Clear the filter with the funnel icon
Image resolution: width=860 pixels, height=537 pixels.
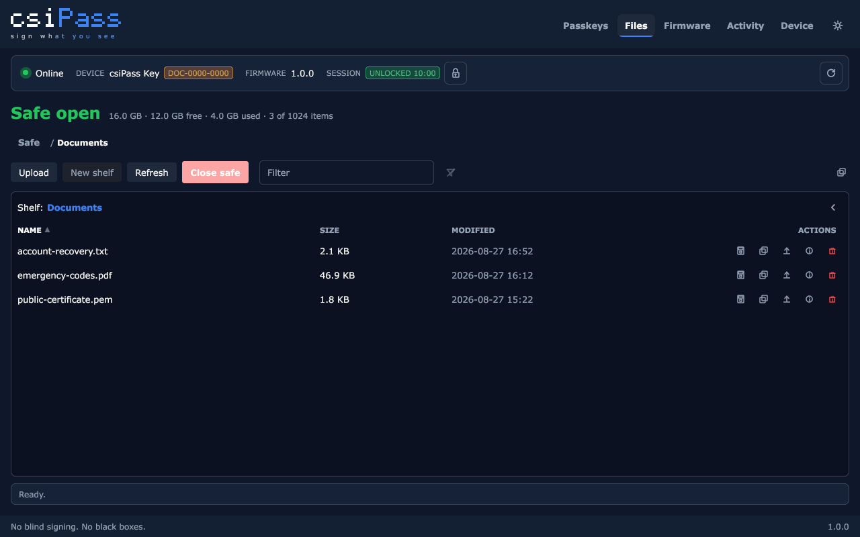point(451,173)
